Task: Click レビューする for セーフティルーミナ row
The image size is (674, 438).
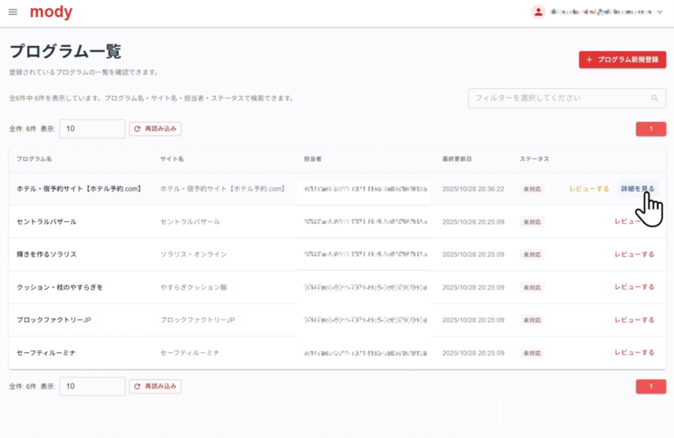Action: [x=634, y=352]
